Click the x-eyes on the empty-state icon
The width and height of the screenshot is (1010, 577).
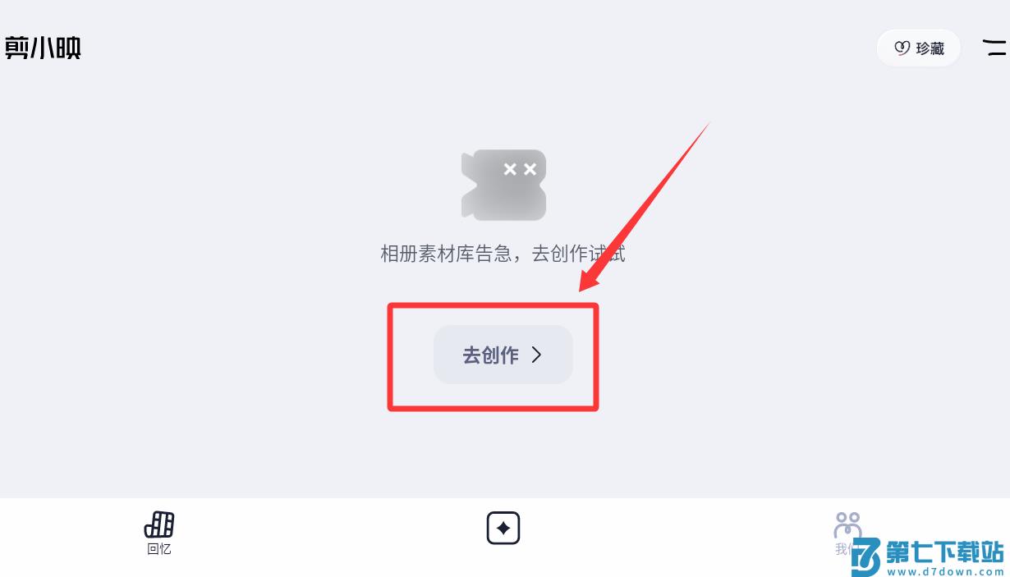click(520, 169)
